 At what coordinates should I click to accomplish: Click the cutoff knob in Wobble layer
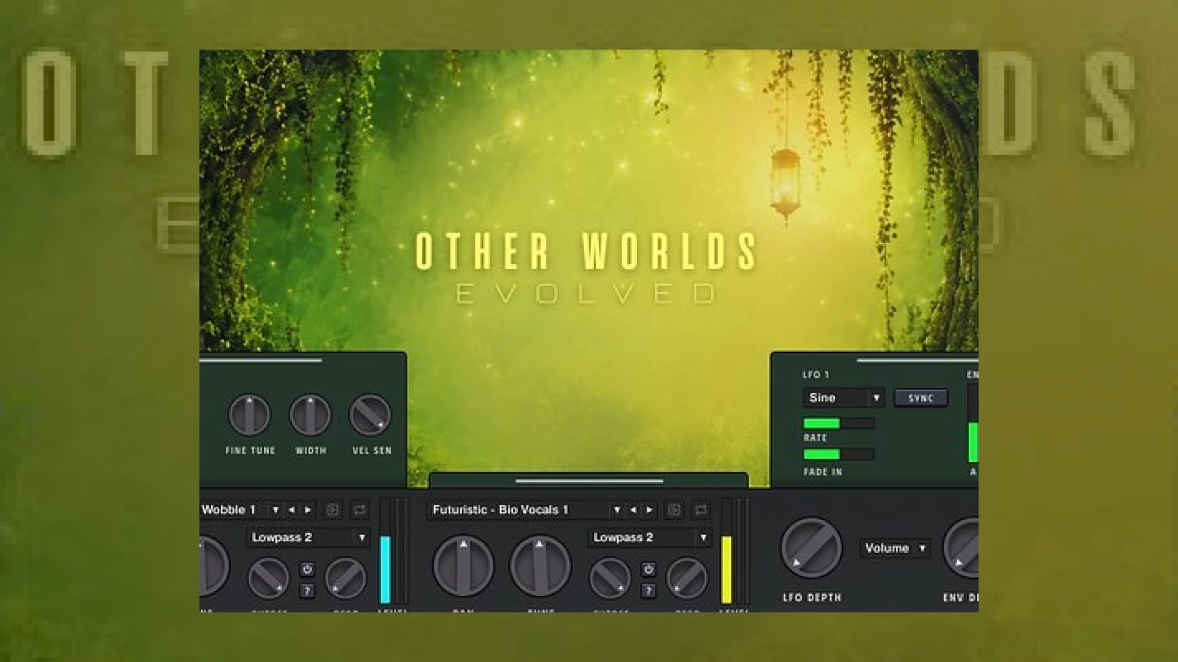coord(268,578)
